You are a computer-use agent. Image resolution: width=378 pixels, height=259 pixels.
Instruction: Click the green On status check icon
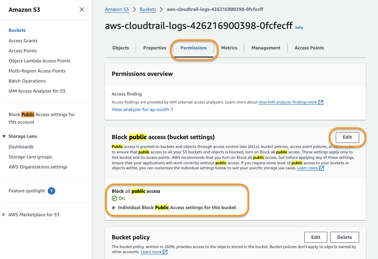(114, 198)
